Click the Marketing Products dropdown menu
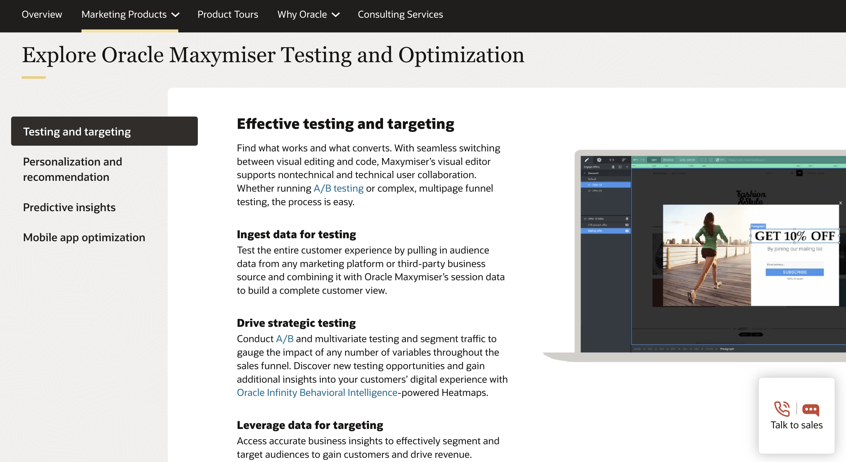Image resolution: width=846 pixels, height=462 pixels. [x=129, y=14]
